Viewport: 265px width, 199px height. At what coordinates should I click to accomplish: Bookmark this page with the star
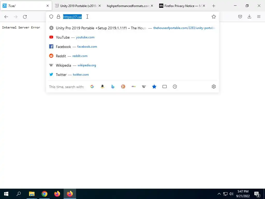[x=214, y=17]
